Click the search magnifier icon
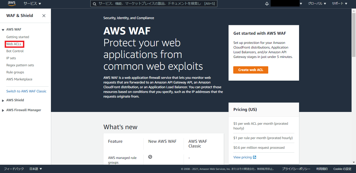 point(95,4)
